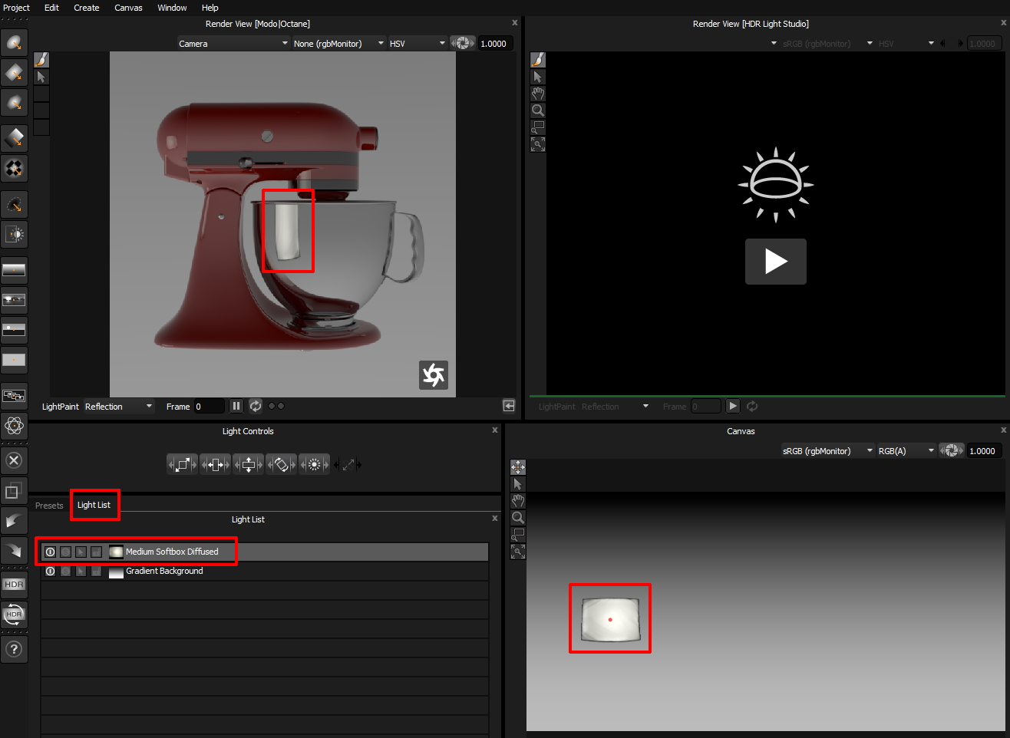Select the move tool in Canvas panel
This screenshot has width=1010, height=738.
pos(518,467)
